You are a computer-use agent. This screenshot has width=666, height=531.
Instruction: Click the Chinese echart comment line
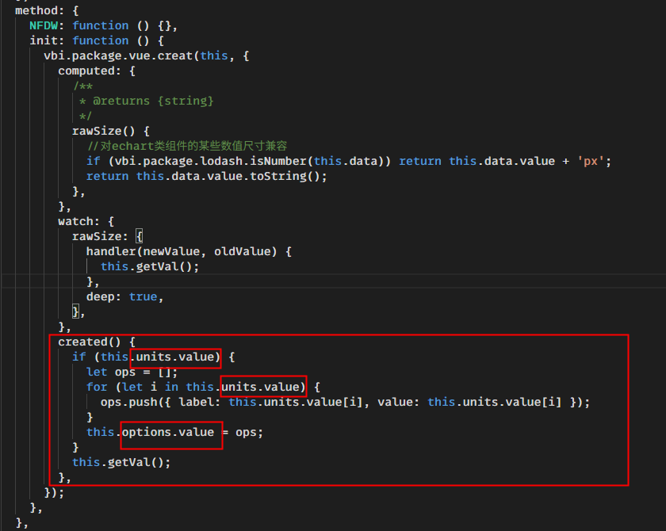187,146
